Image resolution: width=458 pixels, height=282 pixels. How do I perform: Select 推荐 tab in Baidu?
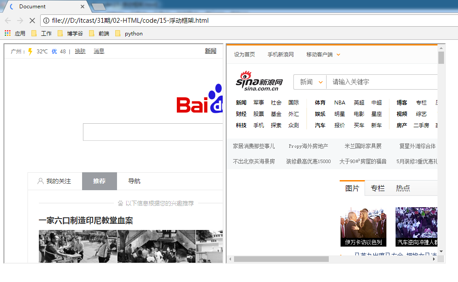(99, 181)
